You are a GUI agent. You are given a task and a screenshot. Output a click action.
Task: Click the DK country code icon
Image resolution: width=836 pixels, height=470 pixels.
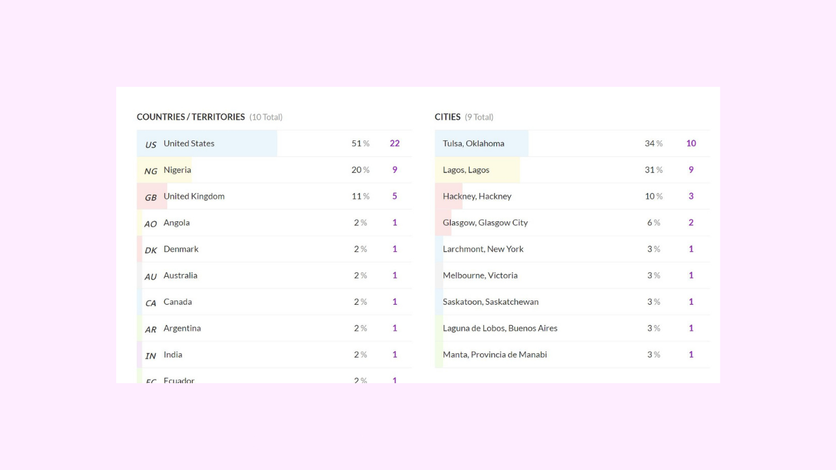pyautogui.click(x=151, y=250)
